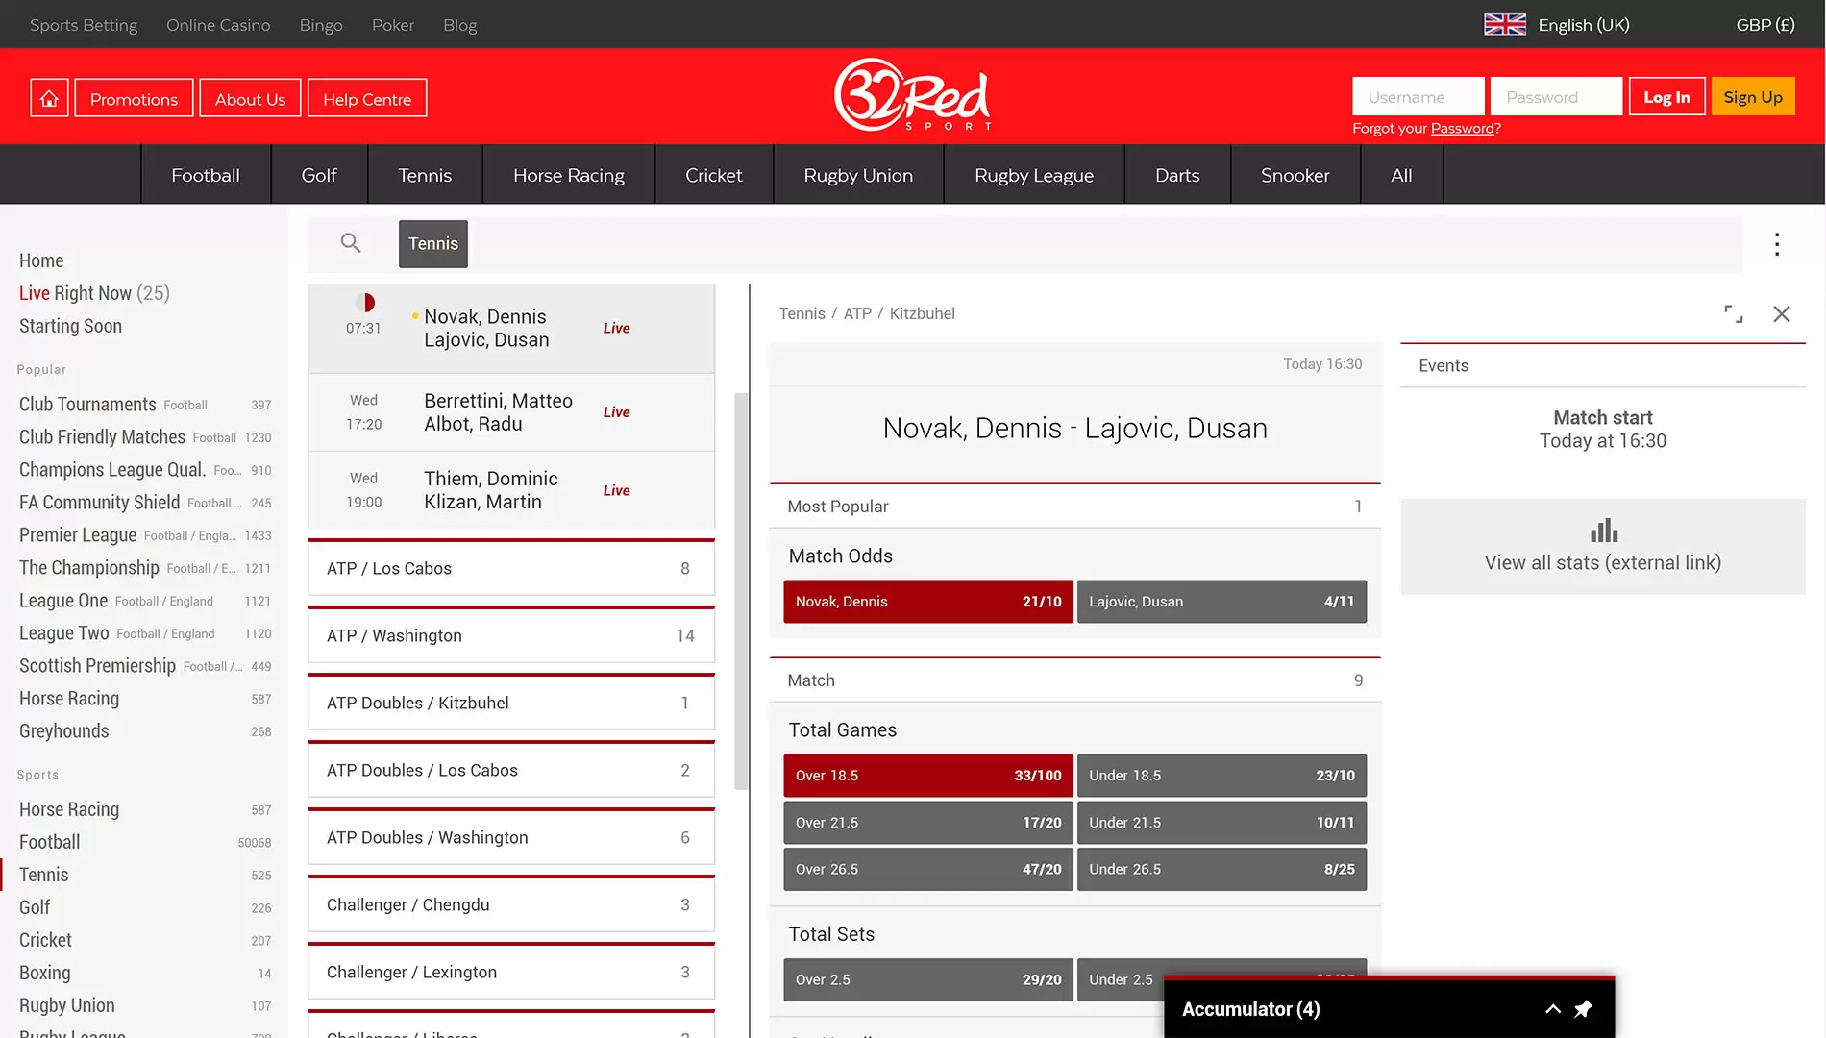The width and height of the screenshot is (1826, 1038).
Task: Open the Rugby Union sport tab
Action: tap(858, 175)
